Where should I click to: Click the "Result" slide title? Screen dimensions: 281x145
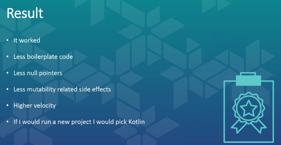[x=25, y=13]
